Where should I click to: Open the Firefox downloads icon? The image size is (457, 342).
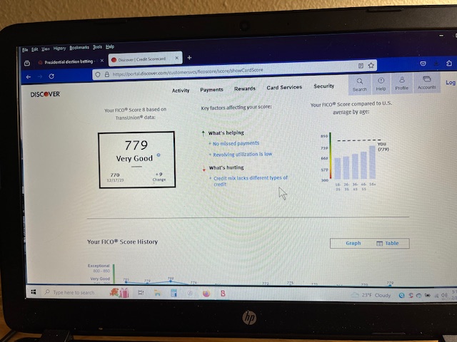click(x=436, y=63)
